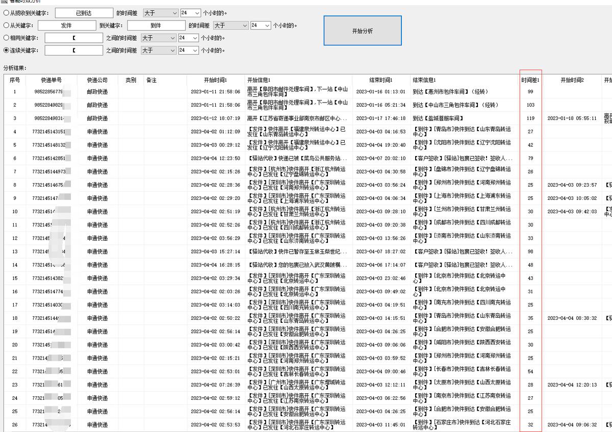Click the 类别 column header
612x432 pixels.
coord(131,80)
